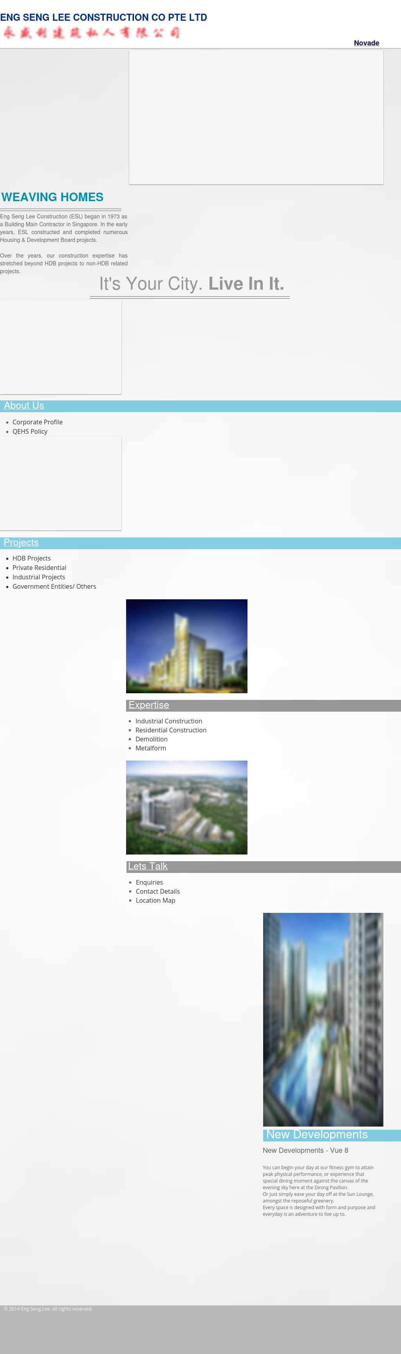Click the About Us heading link
This screenshot has width=401, height=1354.
pos(23,405)
